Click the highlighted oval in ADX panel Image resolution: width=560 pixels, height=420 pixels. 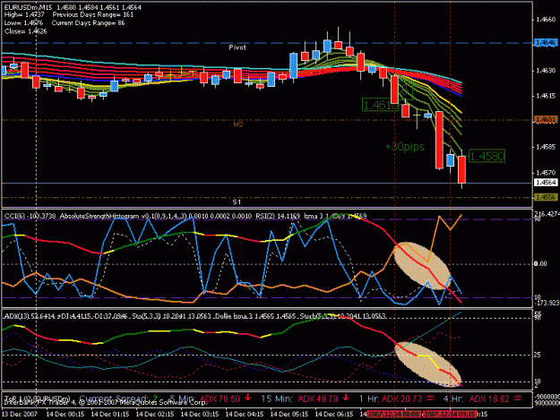point(427,364)
